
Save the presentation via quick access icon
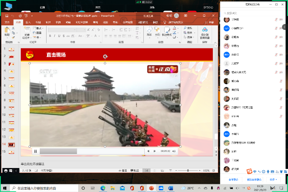point(7,16)
